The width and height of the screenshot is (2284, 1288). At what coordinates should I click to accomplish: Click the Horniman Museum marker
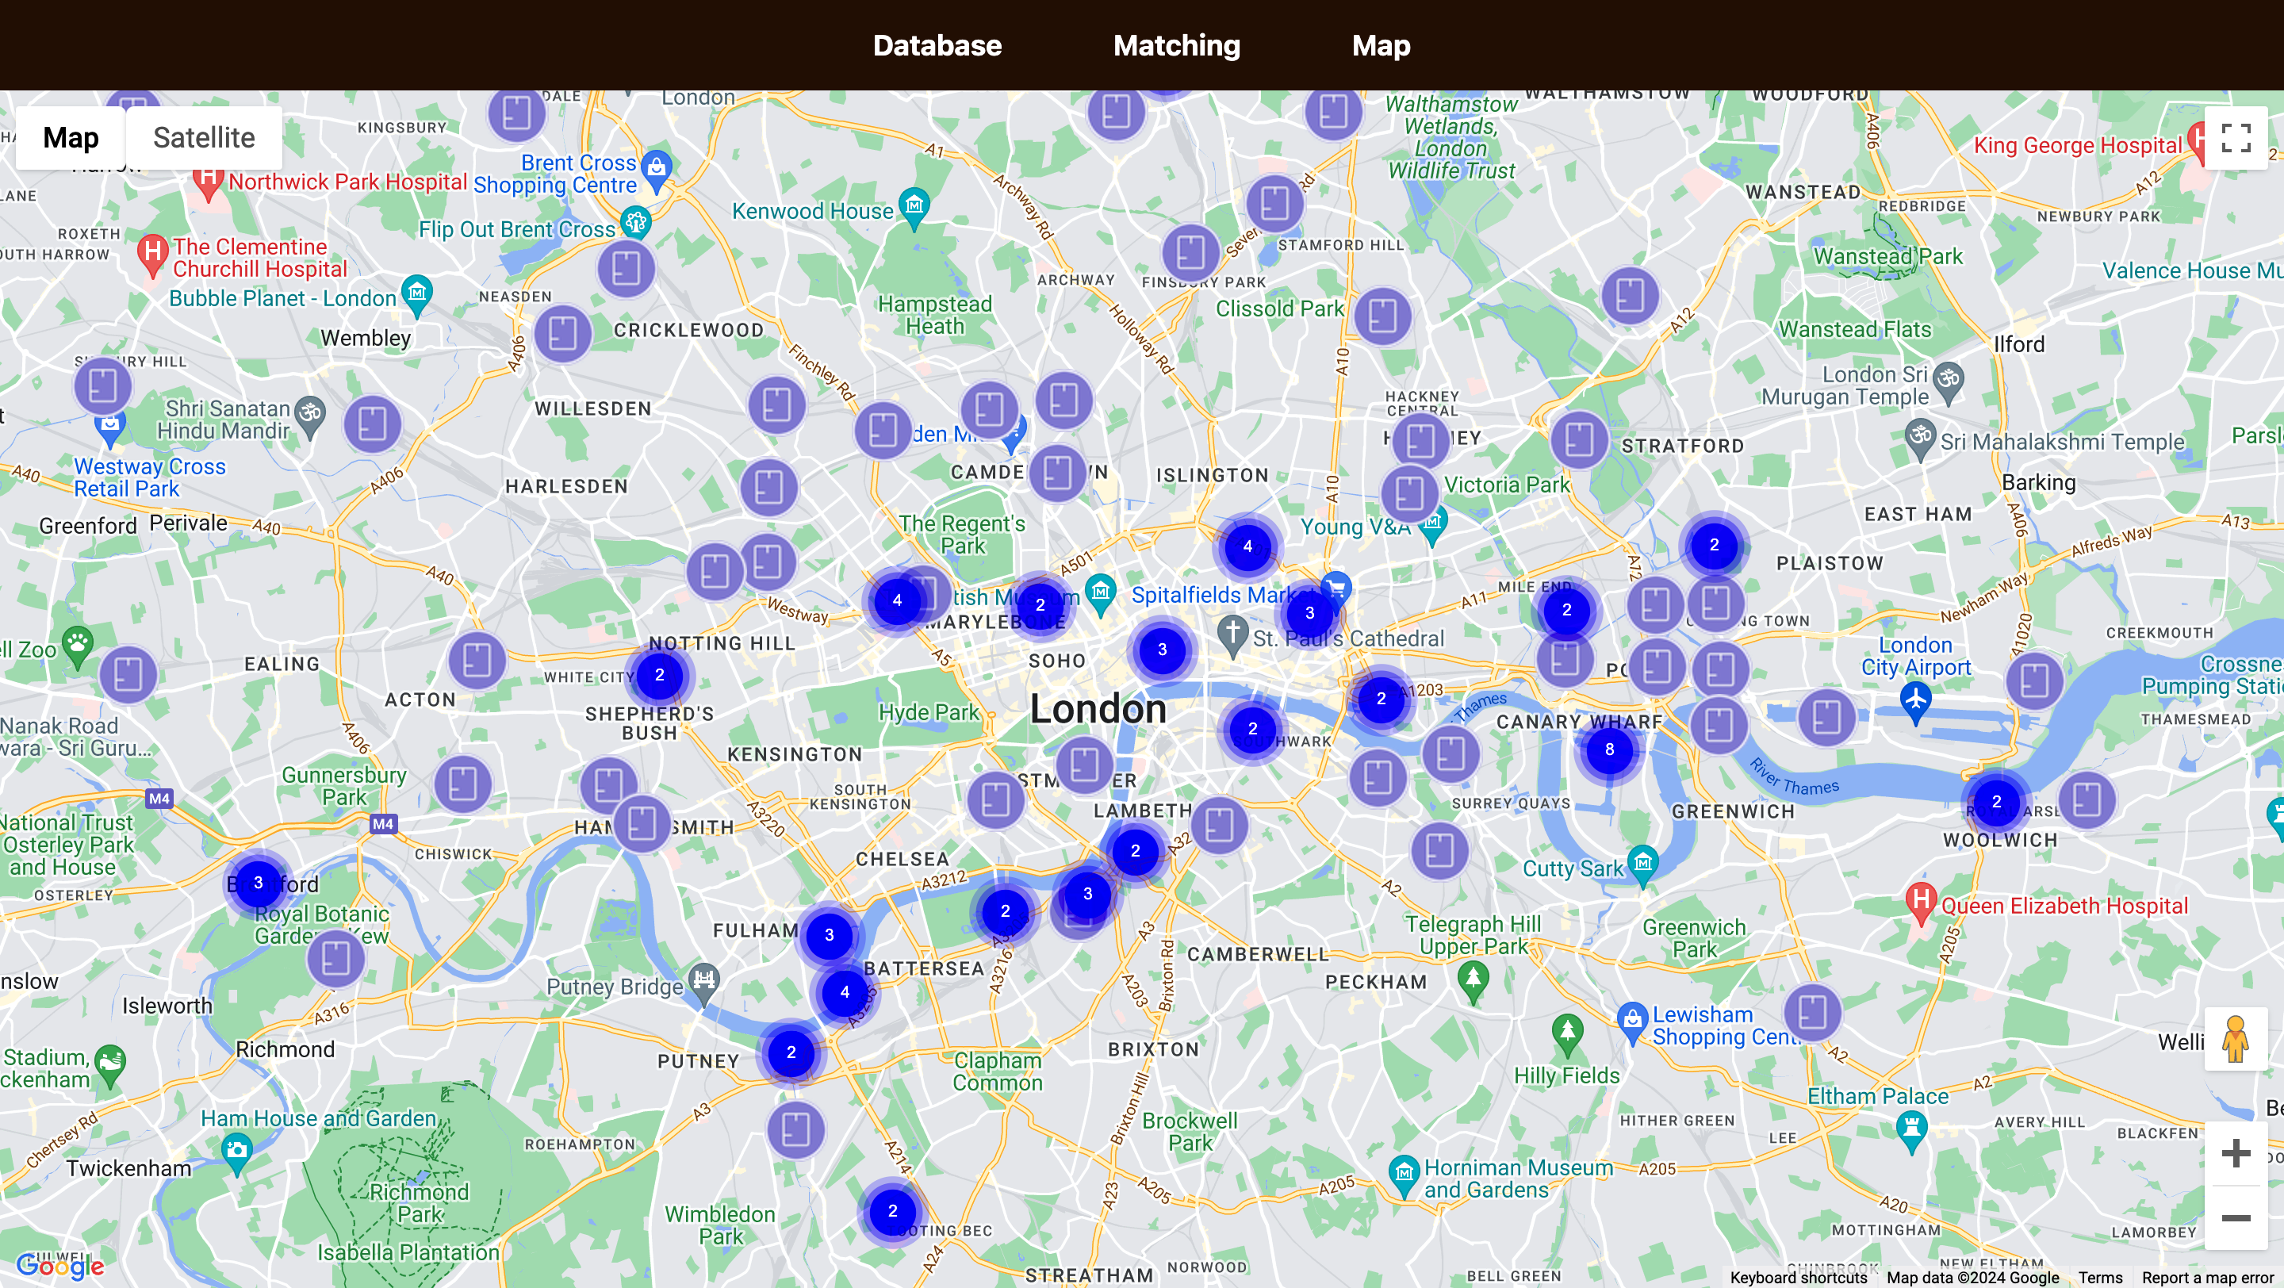point(1404,1175)
